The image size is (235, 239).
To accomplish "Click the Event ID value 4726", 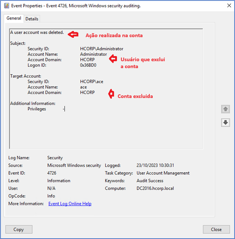I will (x=52, y=173).
